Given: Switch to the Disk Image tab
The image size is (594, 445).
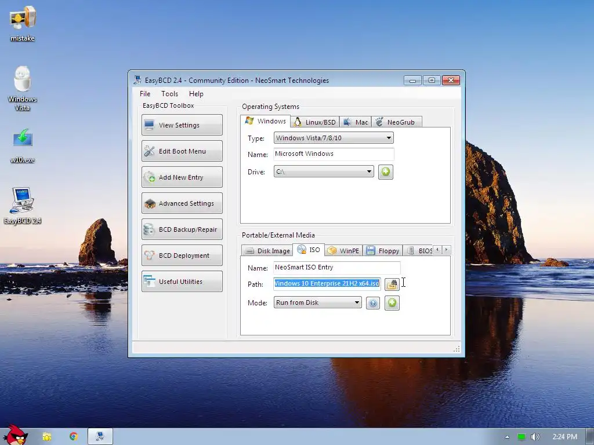Looking at the screenshot, I should point(267,250).
